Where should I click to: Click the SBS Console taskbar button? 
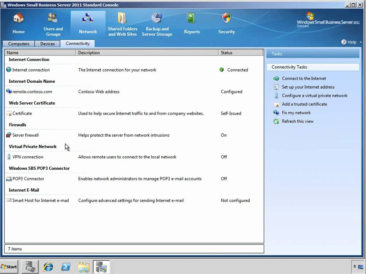101,267
